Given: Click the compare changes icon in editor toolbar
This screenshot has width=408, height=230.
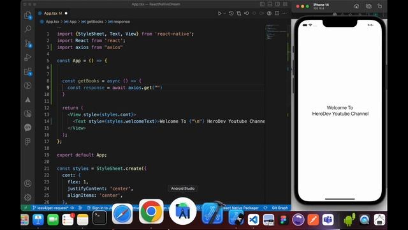Looking at the screenshot, I should (x=238, y=13).
